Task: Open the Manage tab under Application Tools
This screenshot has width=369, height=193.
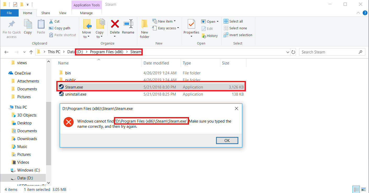Action: click(86, 13)
